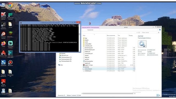Open the Manage ribbon tab in Explorer
Image resolution: width=176 pixels, height=99 pixels.
pos(90,30)
